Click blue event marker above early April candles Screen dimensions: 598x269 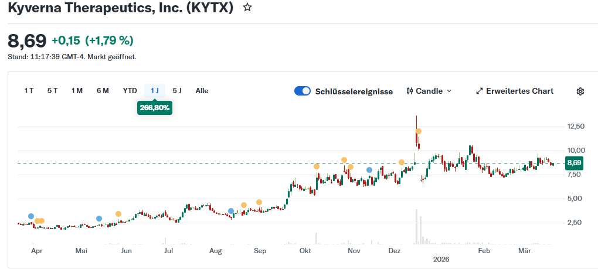point(31,216)
